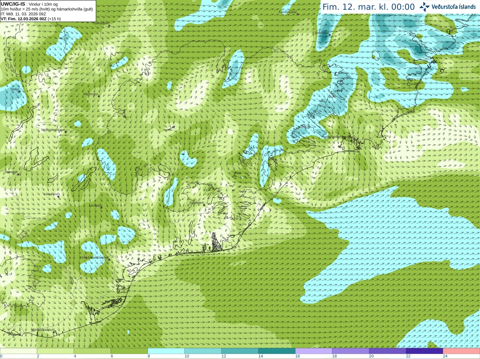Click the Setur station label
This screenshot has height=359, width=480.
click(x=15, y=89)
